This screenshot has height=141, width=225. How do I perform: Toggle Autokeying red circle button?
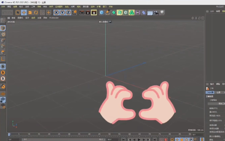click(x=166, y=139)
